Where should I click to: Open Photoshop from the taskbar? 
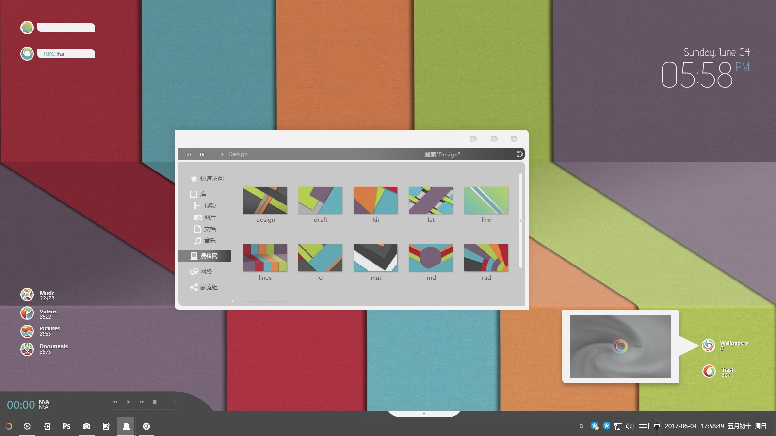(66, 426)
